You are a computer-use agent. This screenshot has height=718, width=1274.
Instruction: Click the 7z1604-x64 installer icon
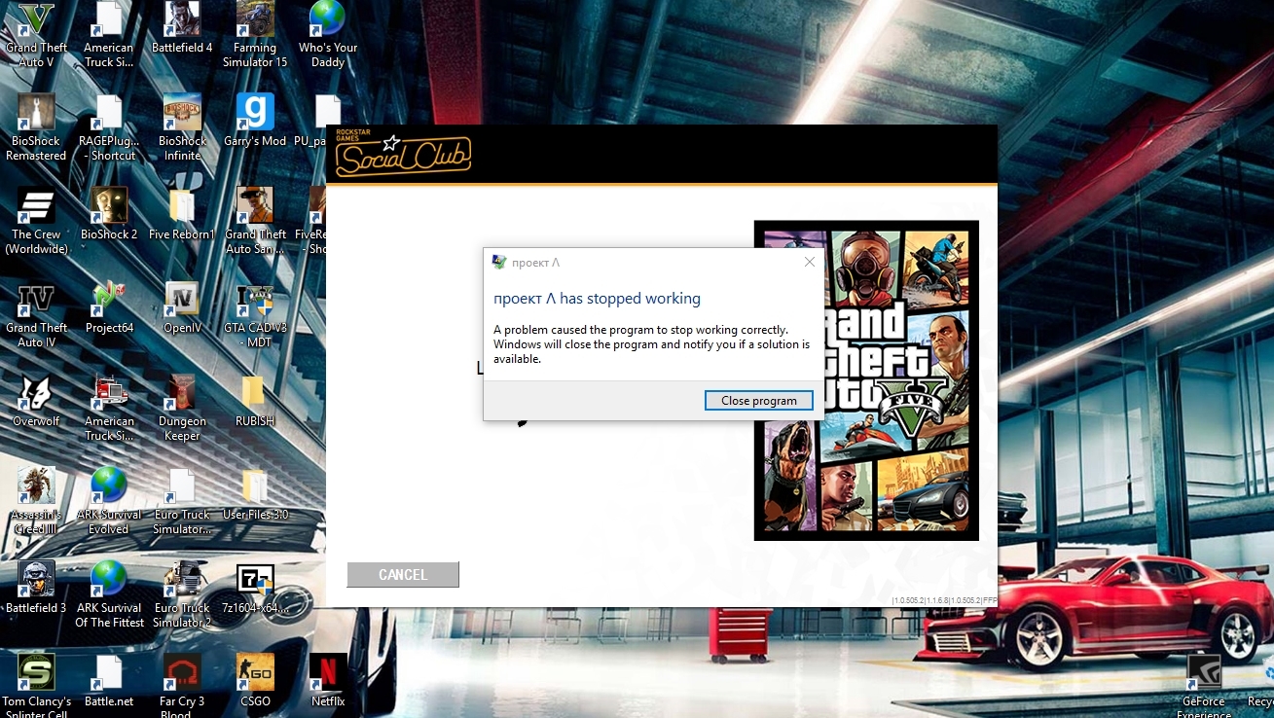click(255, 588)
